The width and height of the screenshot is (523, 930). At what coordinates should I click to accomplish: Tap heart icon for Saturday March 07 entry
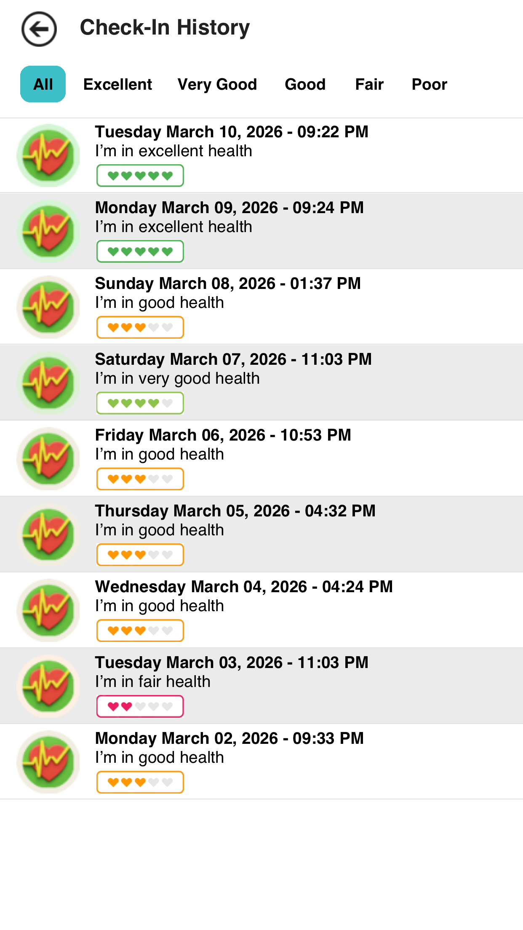click(x=48, y=383)
